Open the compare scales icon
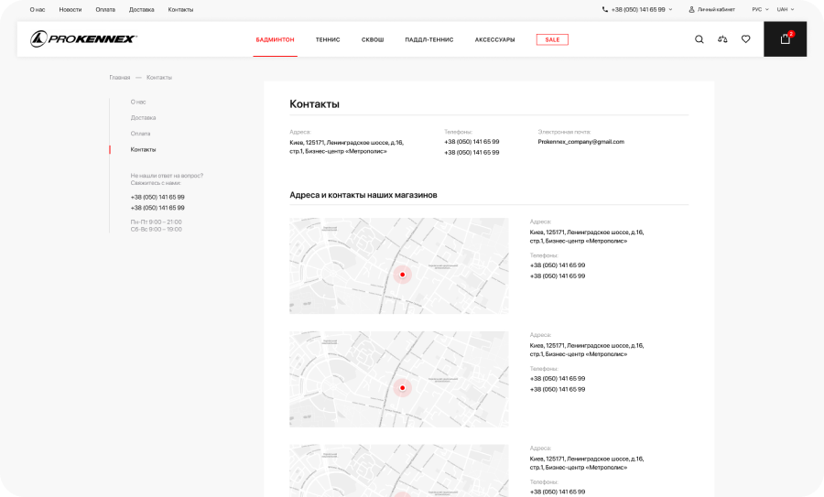 [722, 39]
